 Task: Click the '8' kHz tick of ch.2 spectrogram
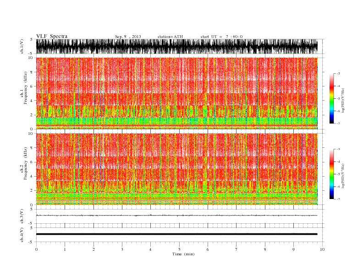tap(32, 148)
